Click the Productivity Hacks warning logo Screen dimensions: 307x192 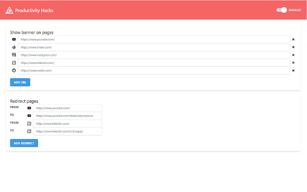pos(9,11)
